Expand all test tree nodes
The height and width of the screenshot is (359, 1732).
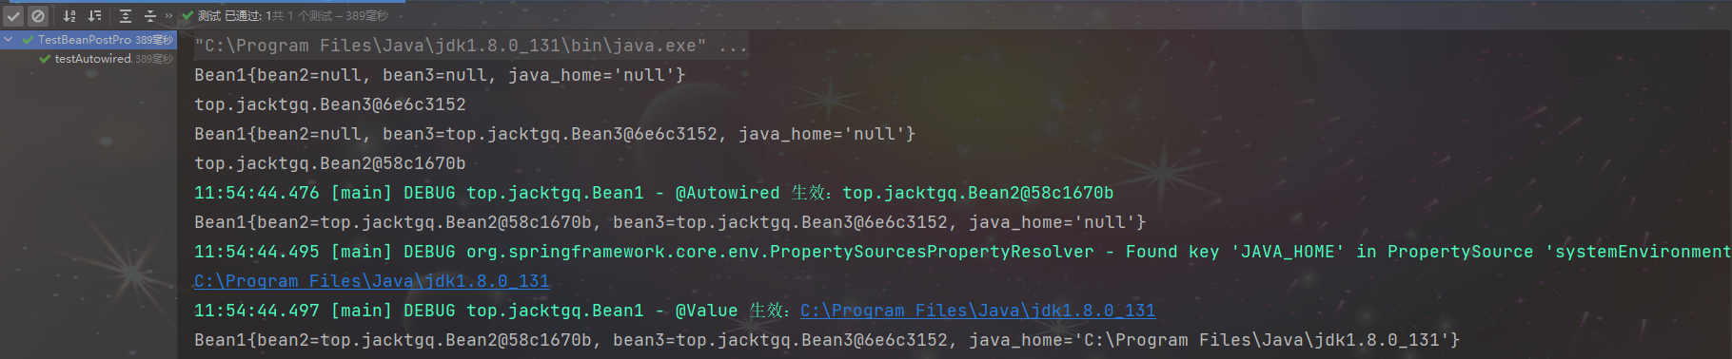[x=126, y=16]
